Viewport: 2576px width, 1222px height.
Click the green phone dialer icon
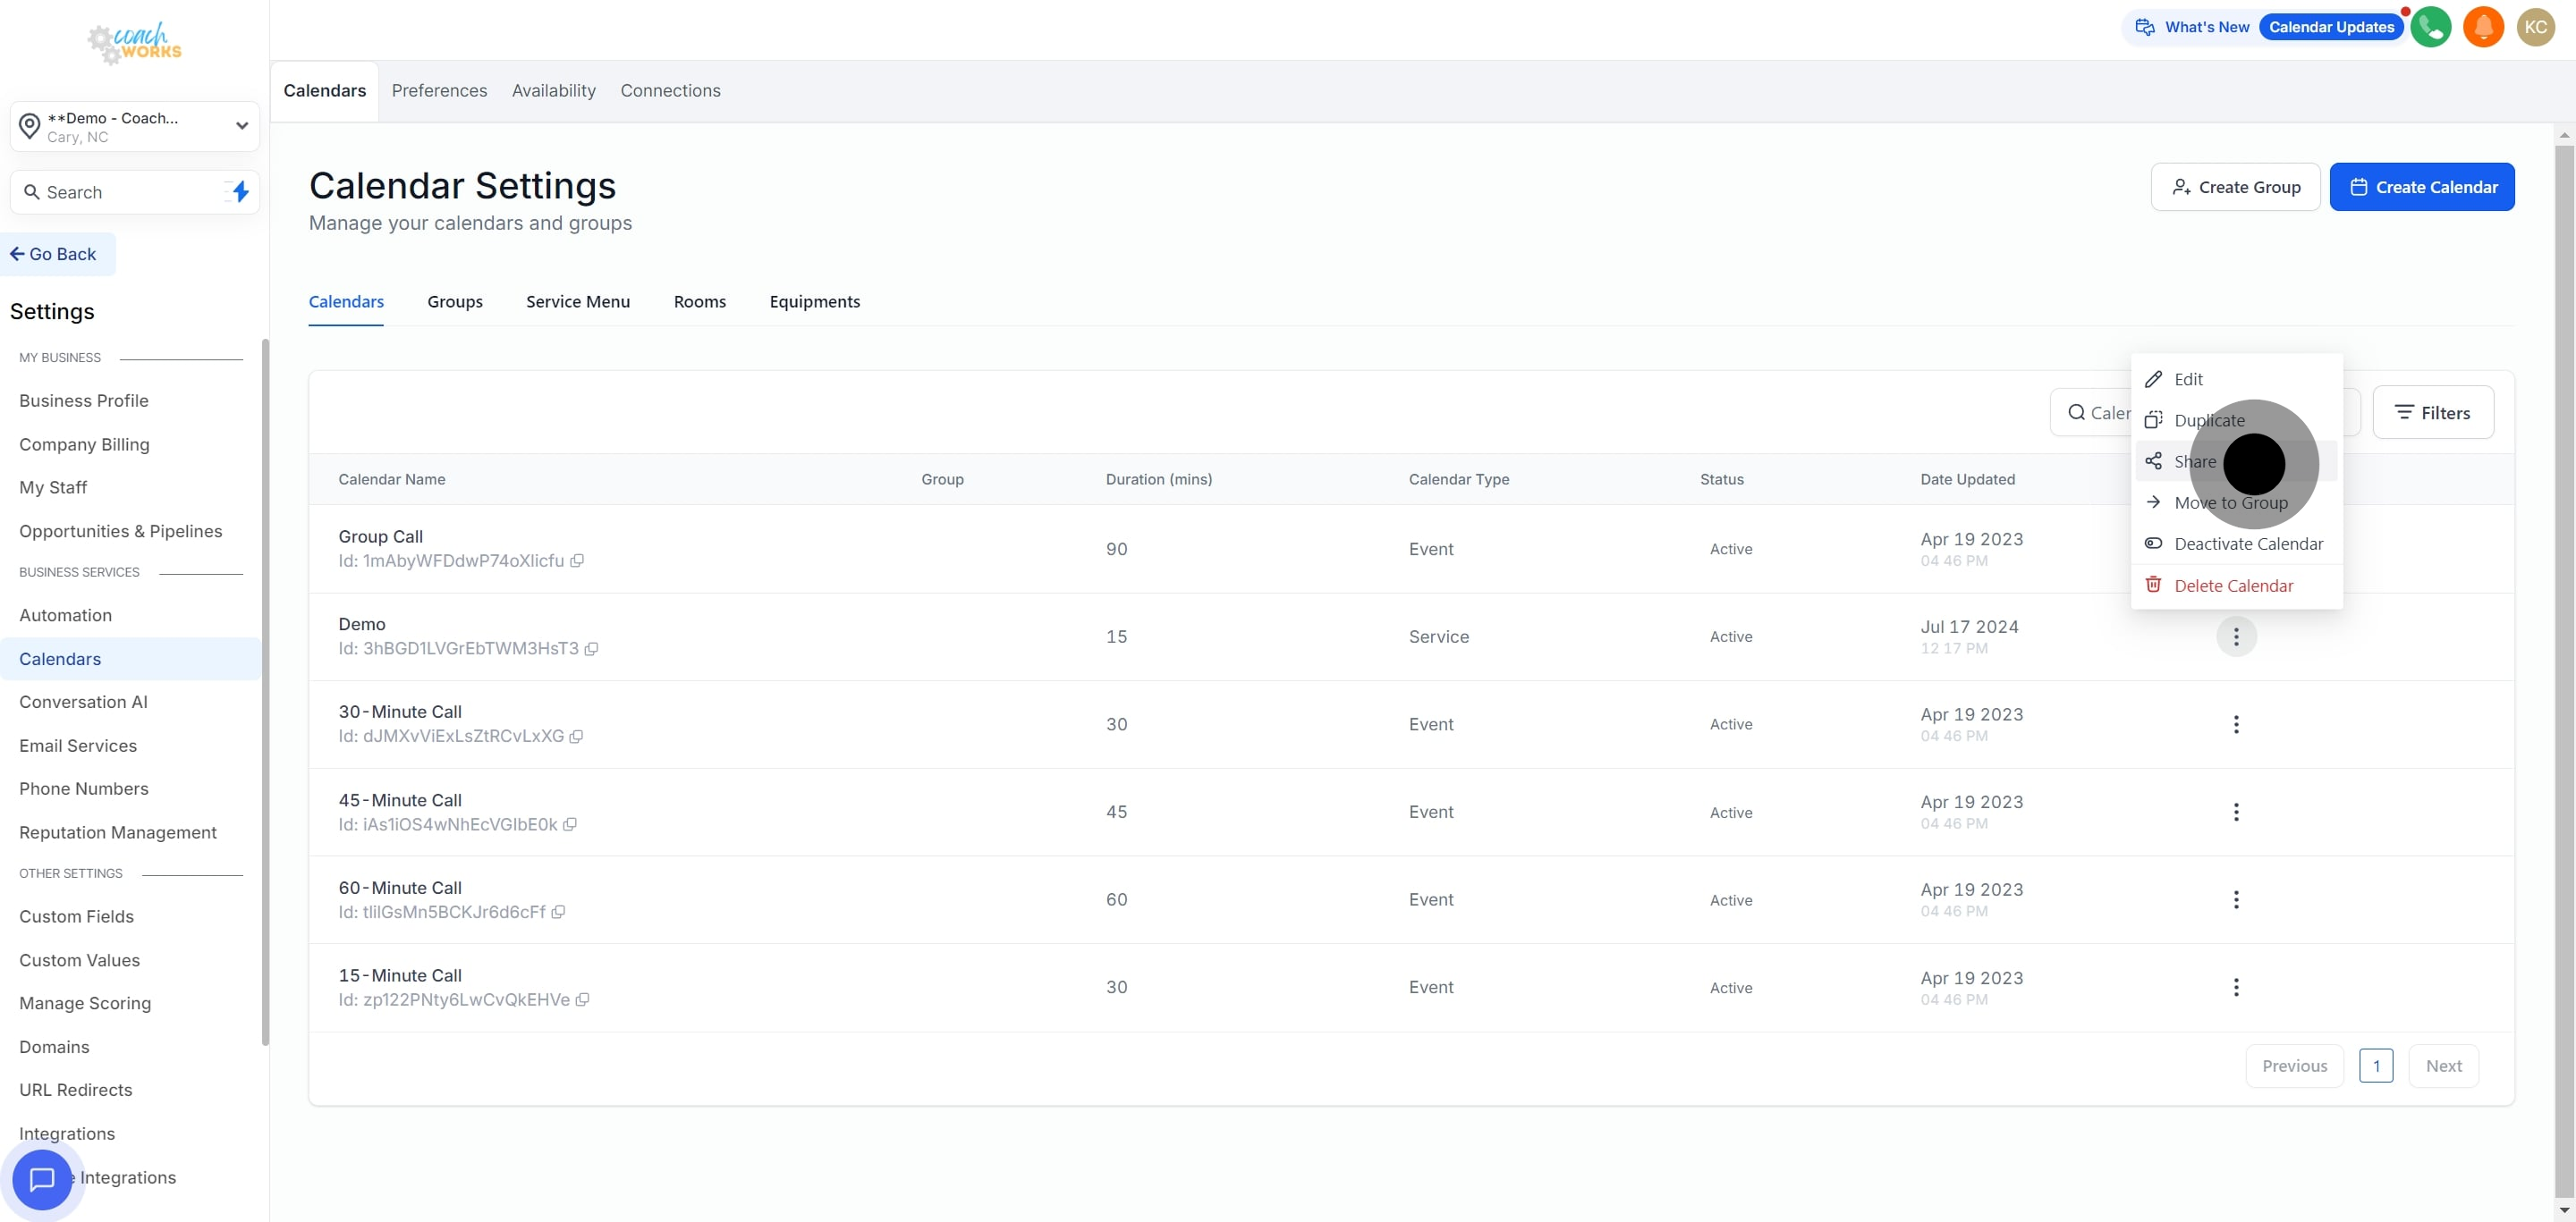[2430, 27]
